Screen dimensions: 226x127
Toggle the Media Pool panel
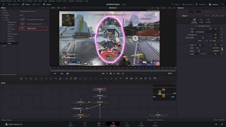point(14,5)
